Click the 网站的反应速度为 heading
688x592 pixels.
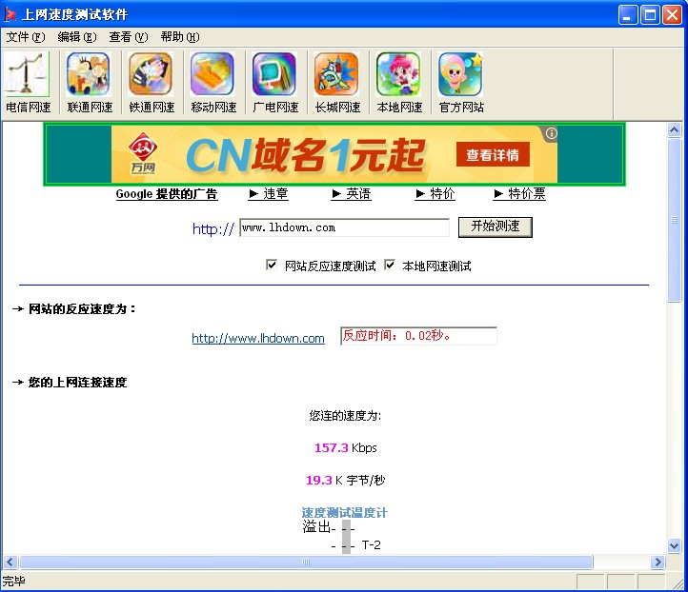pos(82,309)
